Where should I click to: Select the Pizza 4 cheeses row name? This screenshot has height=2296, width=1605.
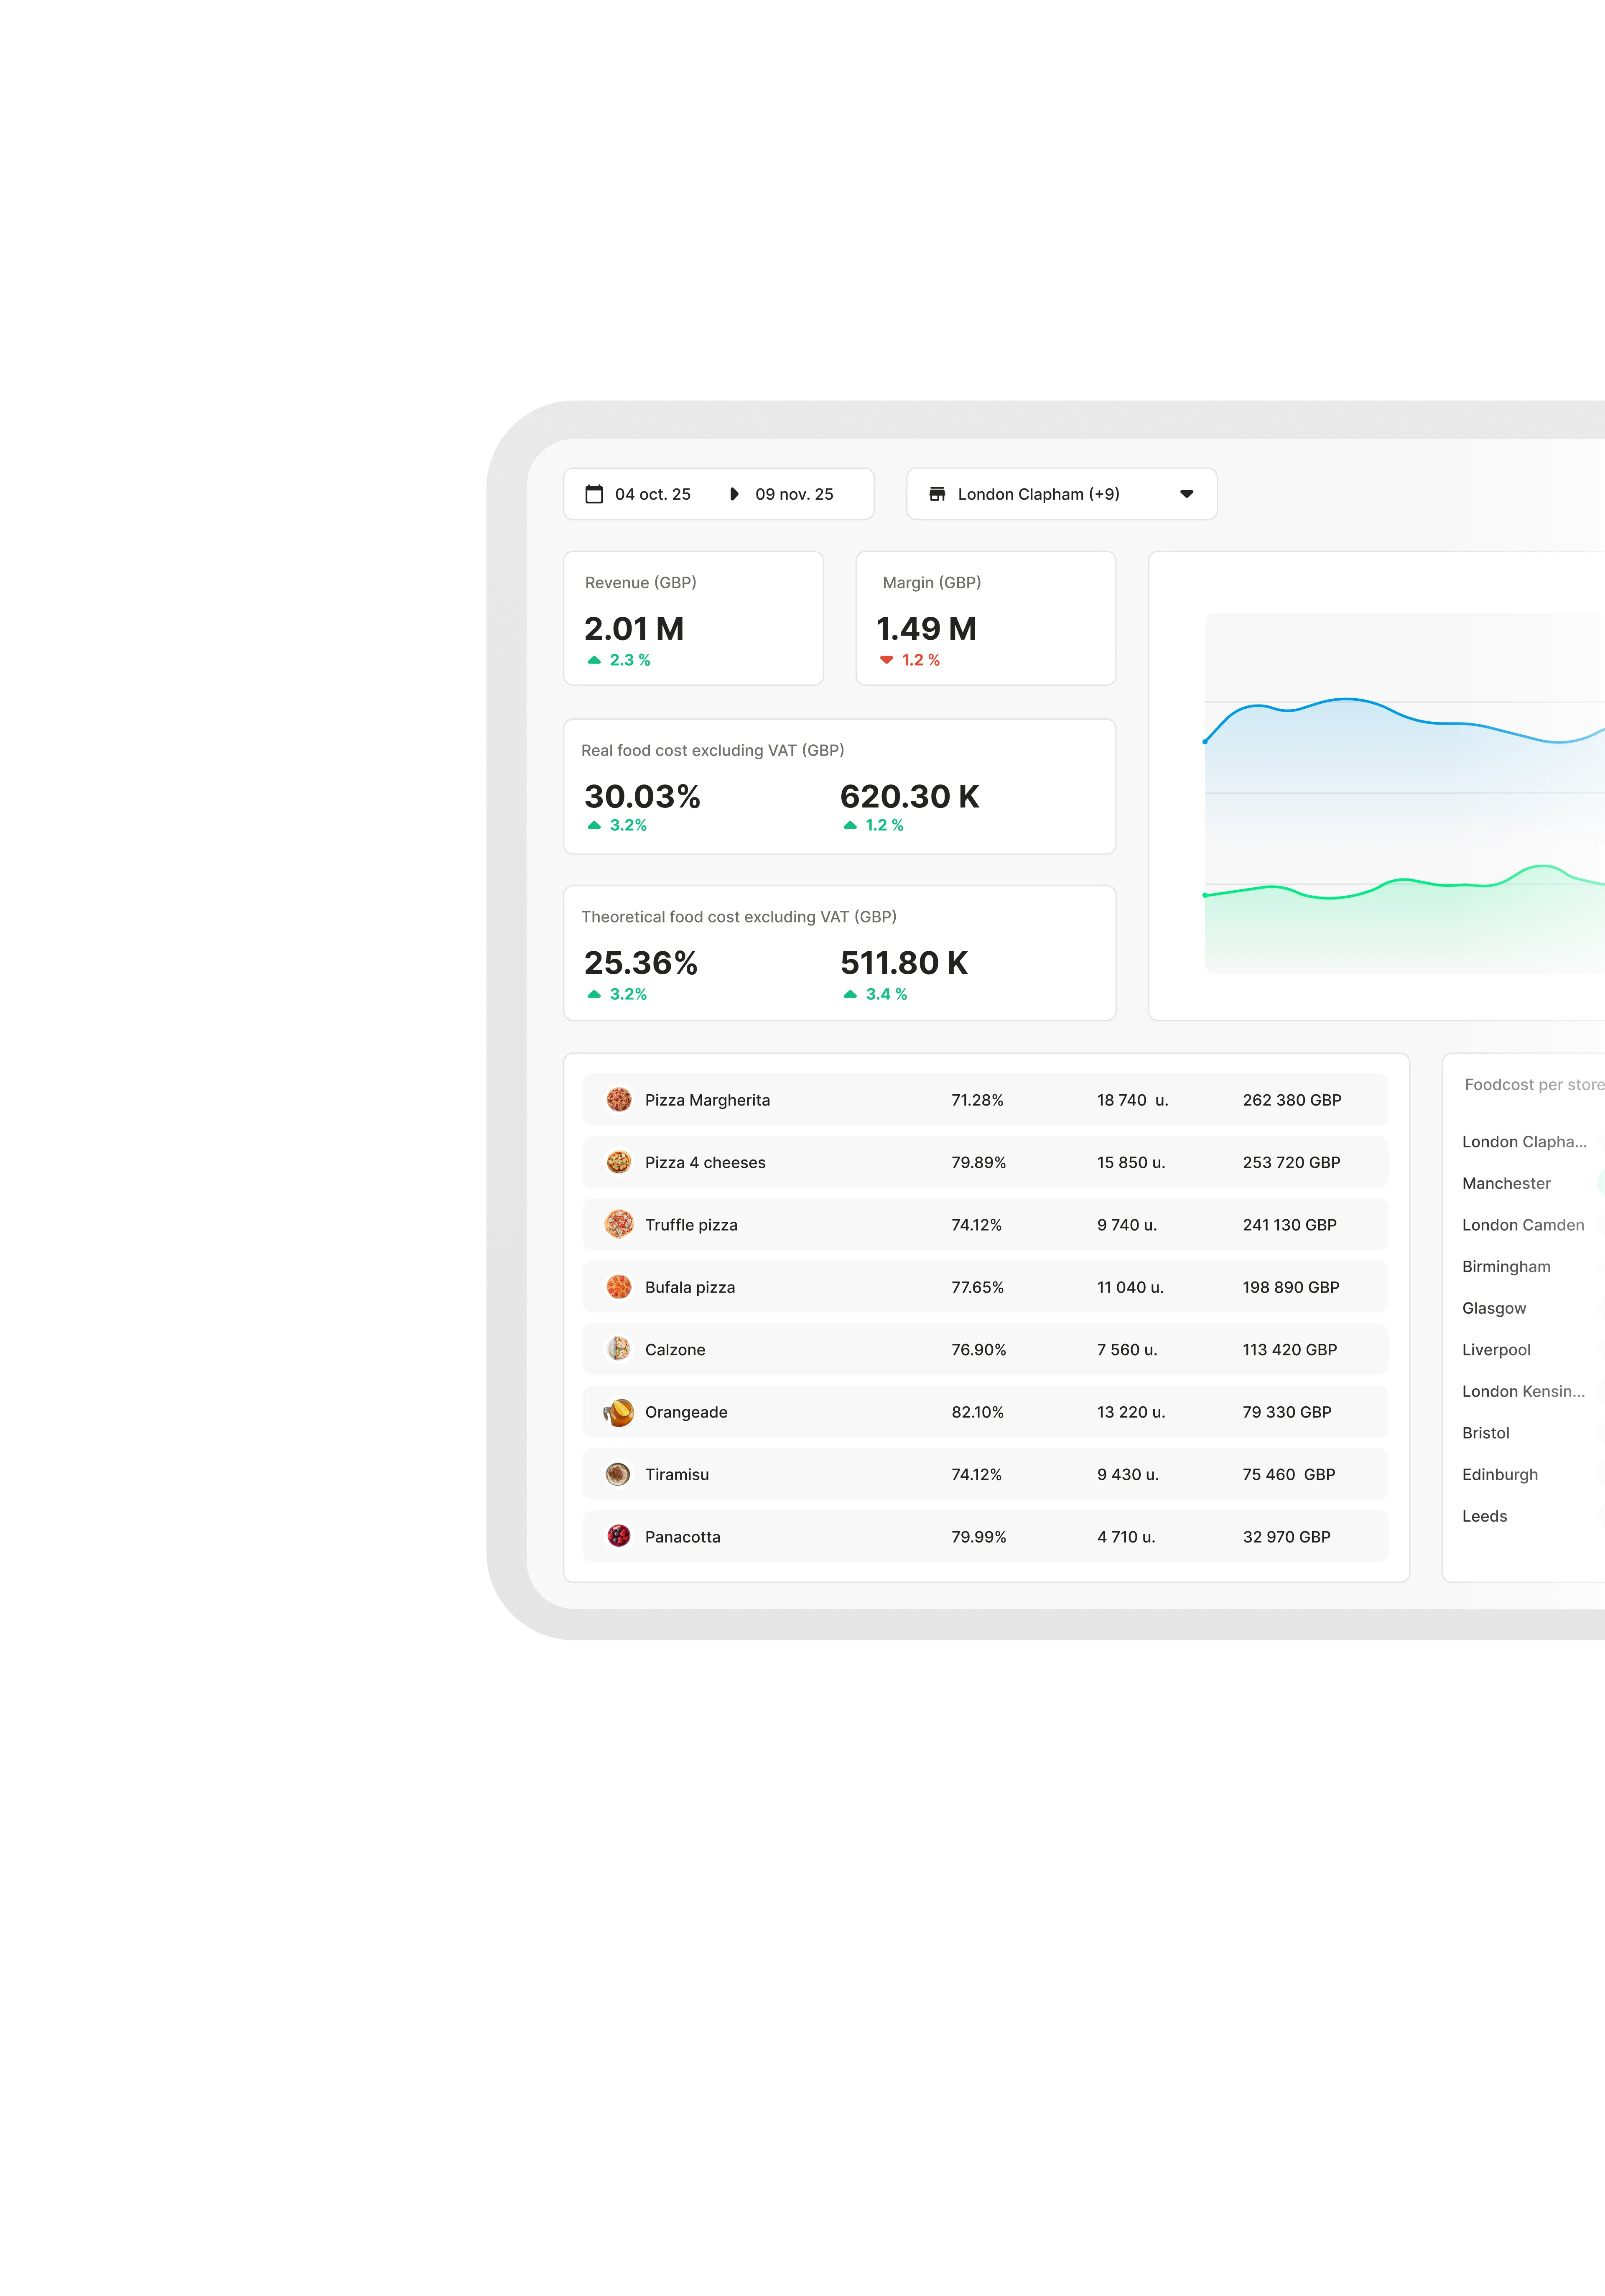706,1162
